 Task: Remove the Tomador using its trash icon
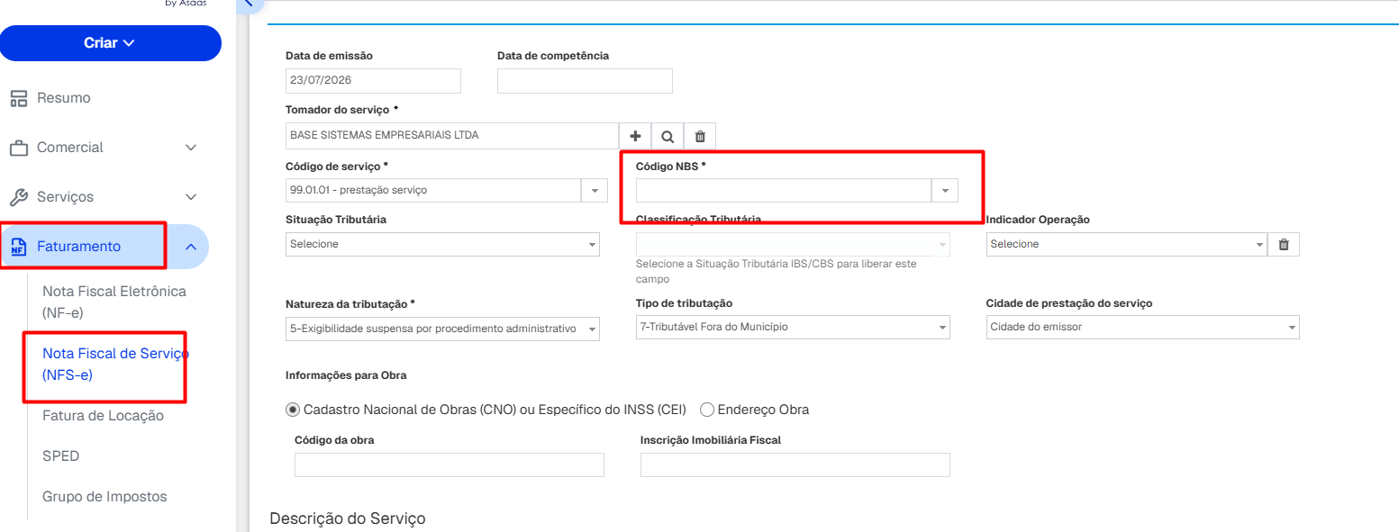[x=700, y=136]
